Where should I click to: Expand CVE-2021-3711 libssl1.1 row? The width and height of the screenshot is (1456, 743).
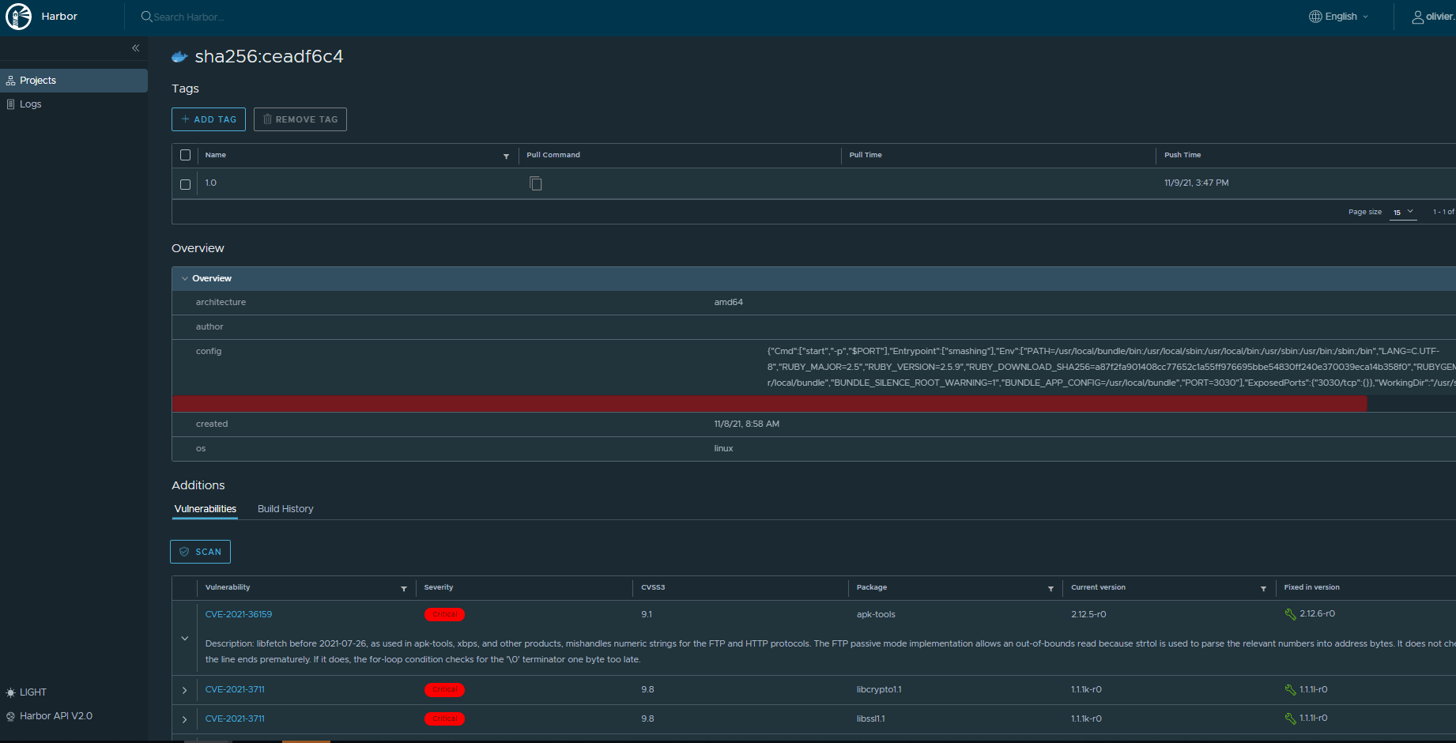185,719
